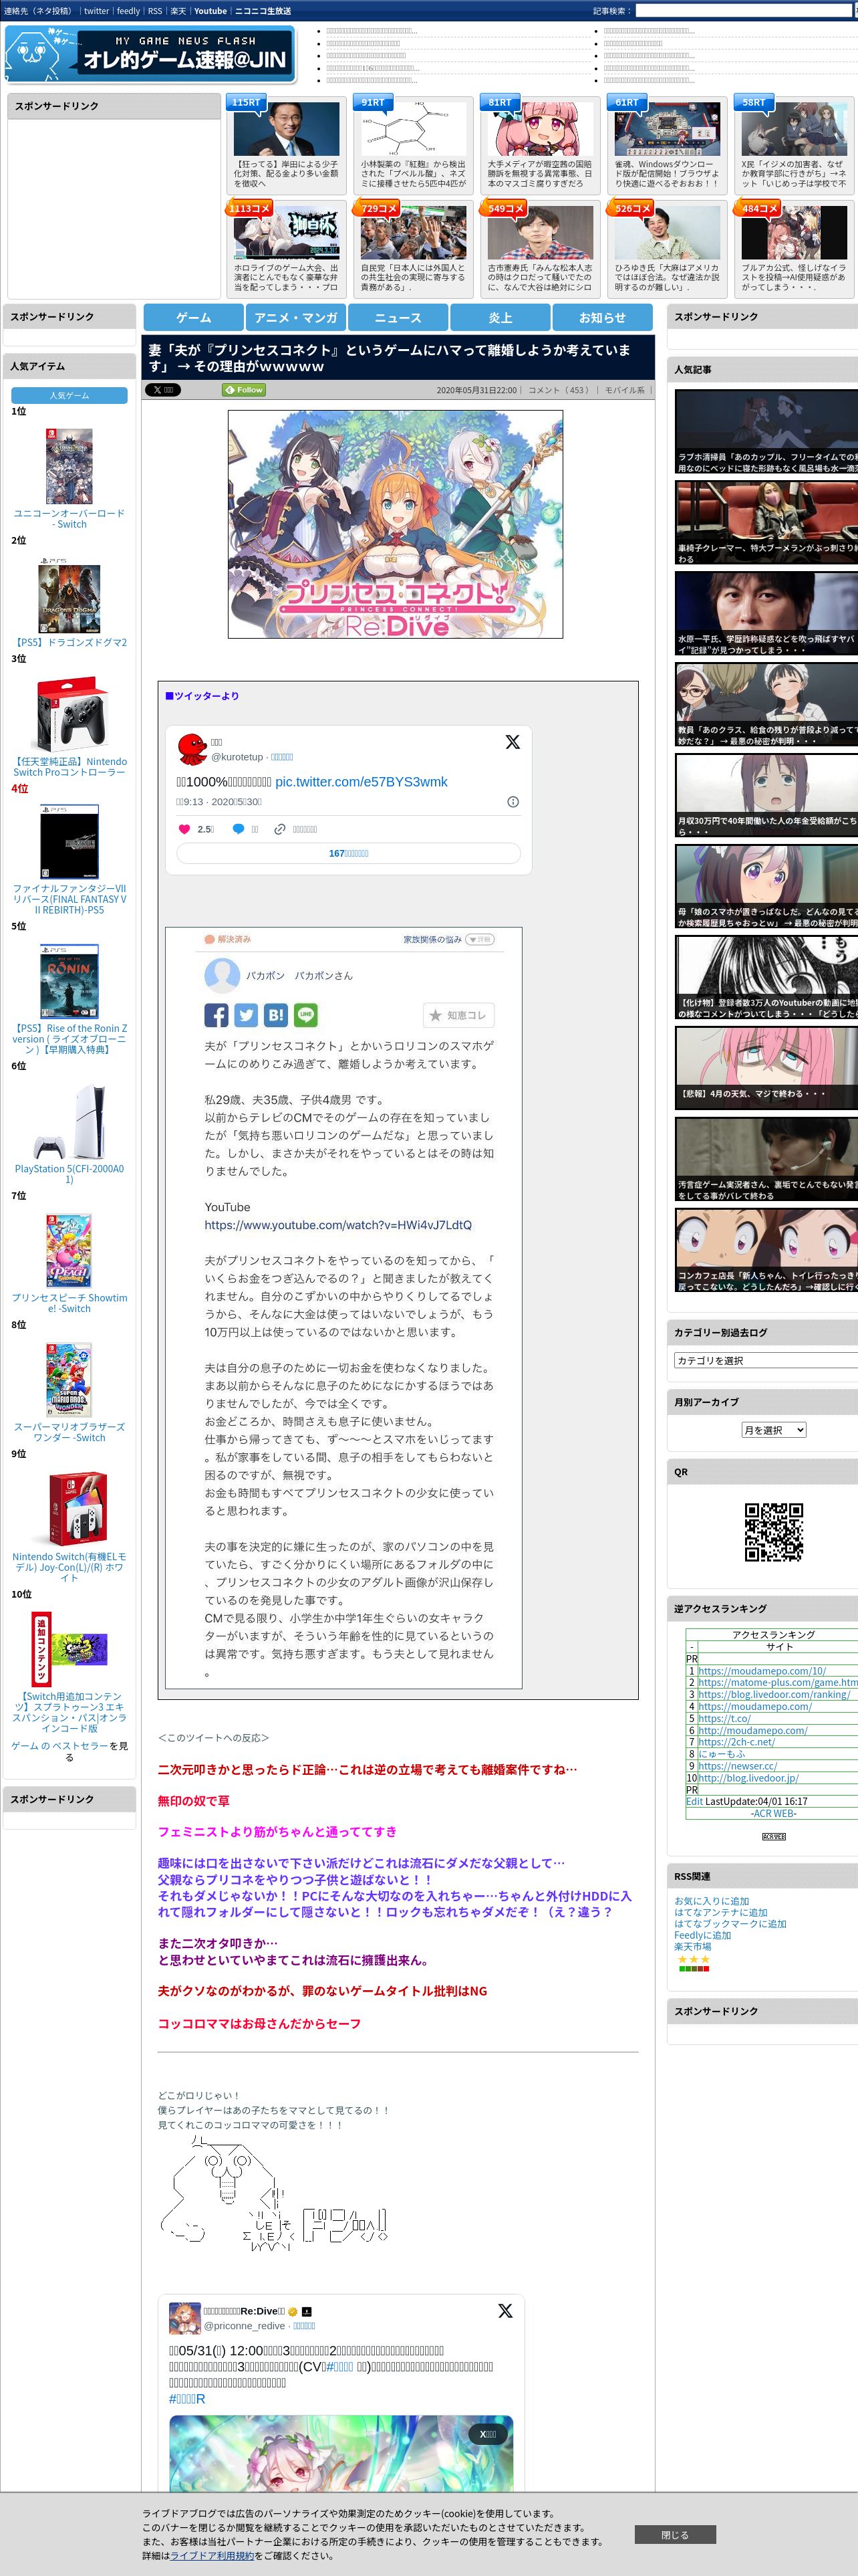Switch to the ゲーム tab
The height and width of the screenshot is (2576, 858).
pos(194,317)
